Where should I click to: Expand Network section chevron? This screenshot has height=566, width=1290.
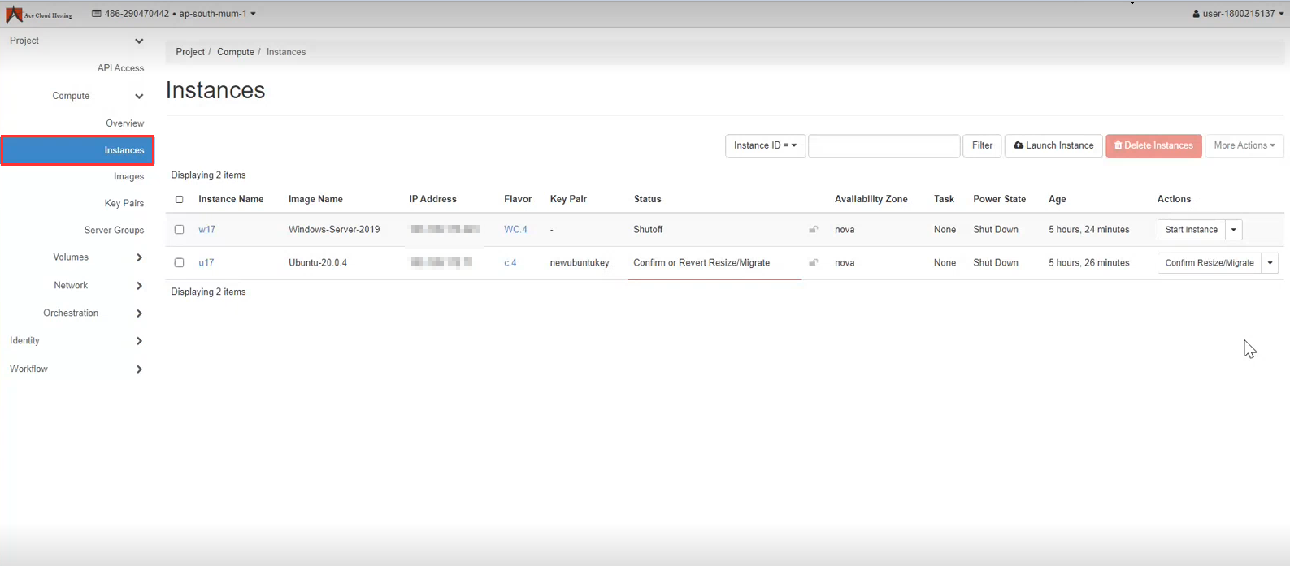click(139, 286)
